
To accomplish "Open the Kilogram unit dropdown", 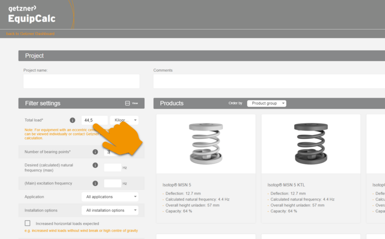I will pos(124,120).
